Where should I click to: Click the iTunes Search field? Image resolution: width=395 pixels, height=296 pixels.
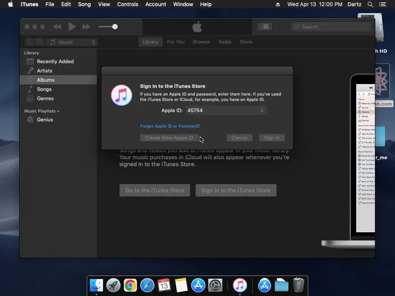pos(331,27)
